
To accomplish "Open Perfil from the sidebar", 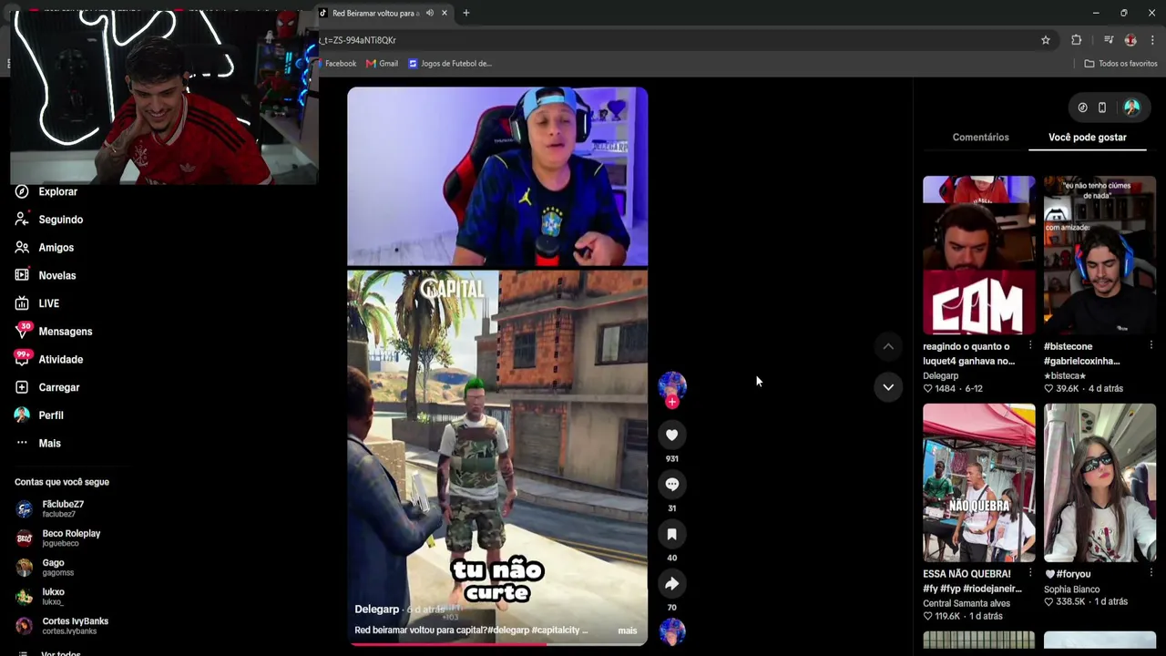I will point(39,415).
